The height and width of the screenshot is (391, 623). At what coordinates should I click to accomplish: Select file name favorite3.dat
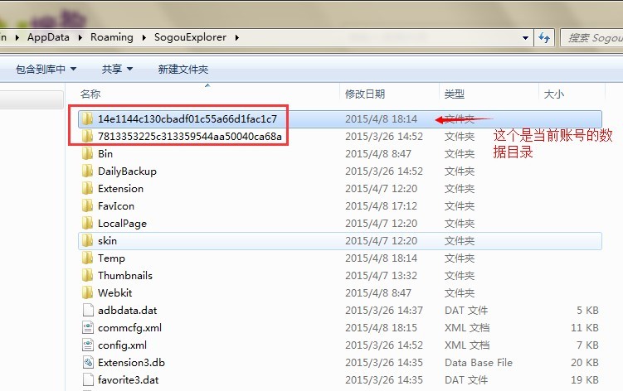[129, 380]
